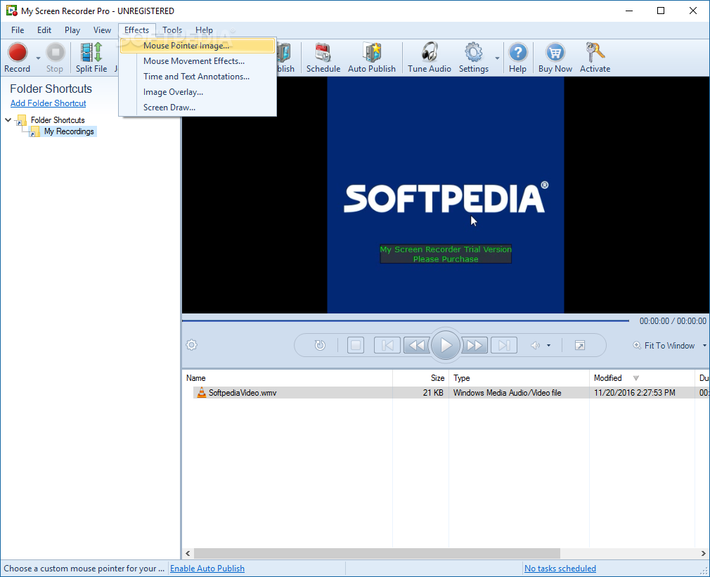710x577 pixels.
Task: Choose Image Overlay menu entry
Action: coord(198,92)
